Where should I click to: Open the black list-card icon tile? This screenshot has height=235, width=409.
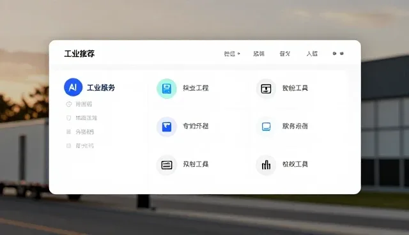(166, 165)
